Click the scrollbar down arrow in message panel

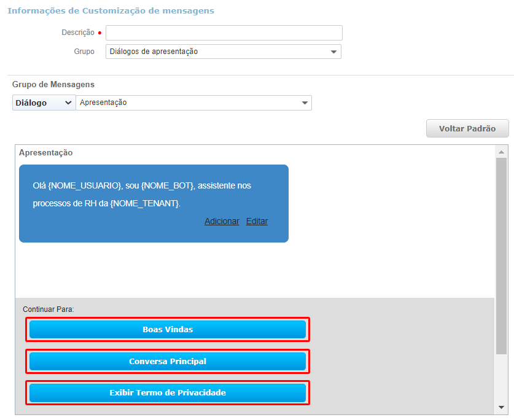pos(501,407)
